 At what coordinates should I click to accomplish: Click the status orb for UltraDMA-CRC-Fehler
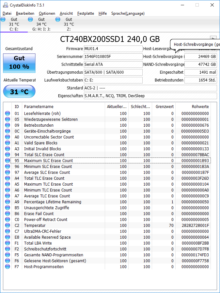tap(8, 231)
